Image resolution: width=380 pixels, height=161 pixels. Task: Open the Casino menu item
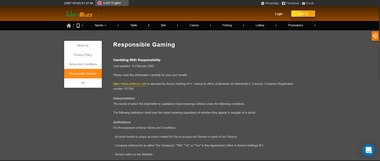click(194, 25)
